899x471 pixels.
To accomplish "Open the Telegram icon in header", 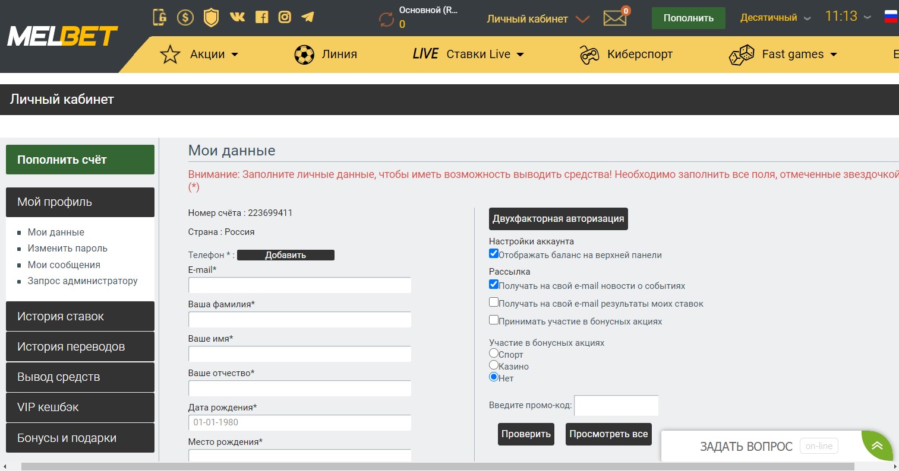I will (x=308, y=17).
